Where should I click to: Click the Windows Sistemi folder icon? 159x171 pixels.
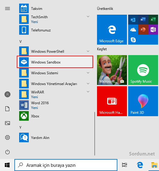24,73
